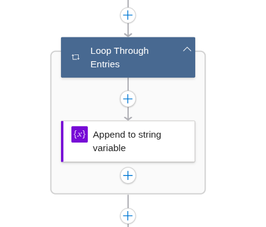The width and height of the screenshot is (266, 227).
Task: Click the purple accent bar on Append card
Action: tap(62, 141)
